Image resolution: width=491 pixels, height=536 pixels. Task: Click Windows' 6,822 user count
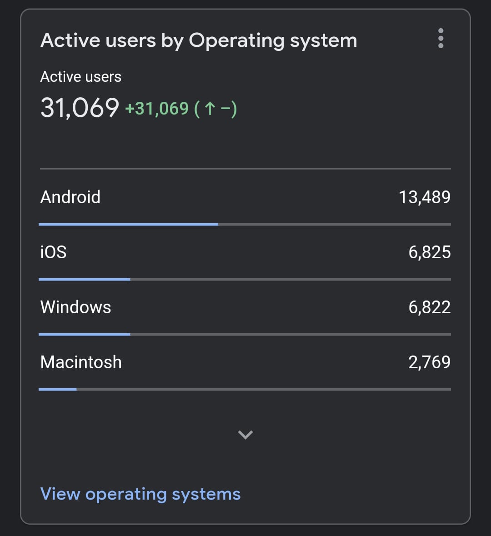click(x=429, y=307)
